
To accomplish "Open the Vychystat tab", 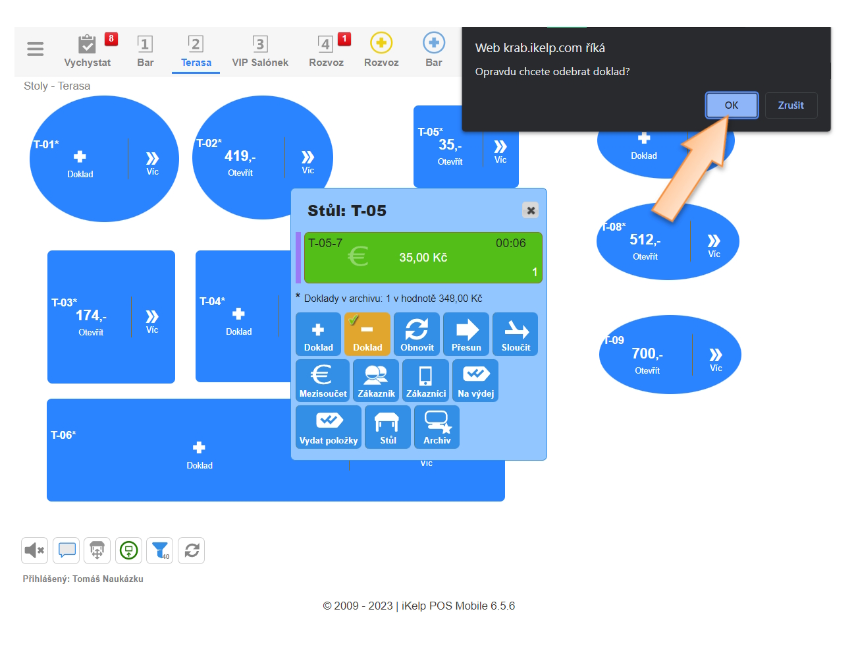I will (87, 51).
